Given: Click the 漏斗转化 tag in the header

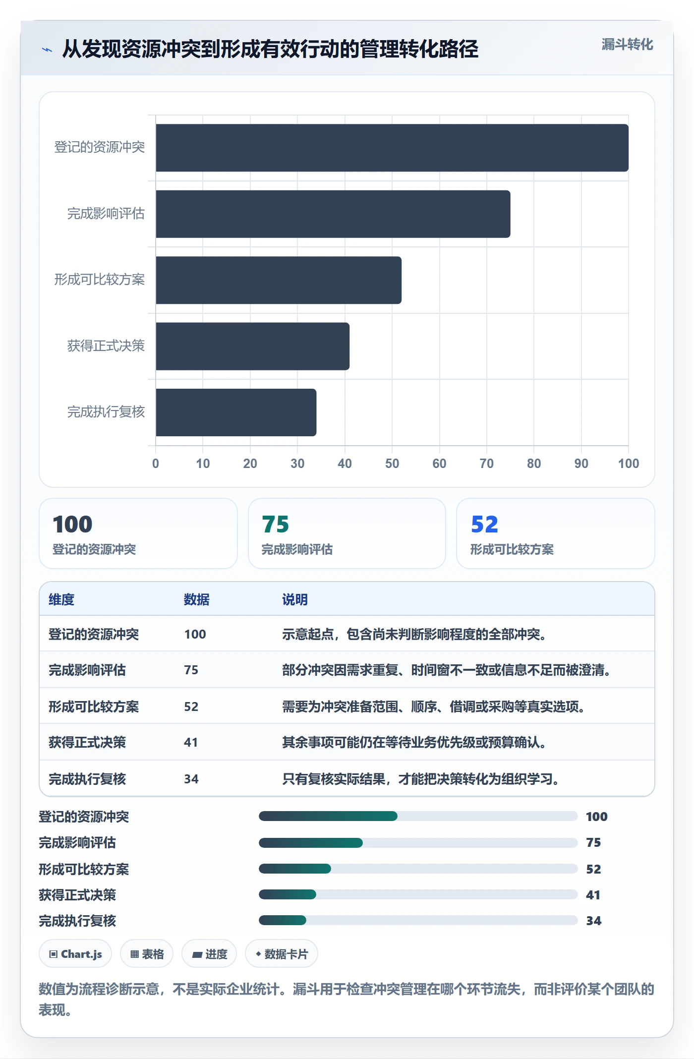Looking at the screenshot, I should point(627,45).
